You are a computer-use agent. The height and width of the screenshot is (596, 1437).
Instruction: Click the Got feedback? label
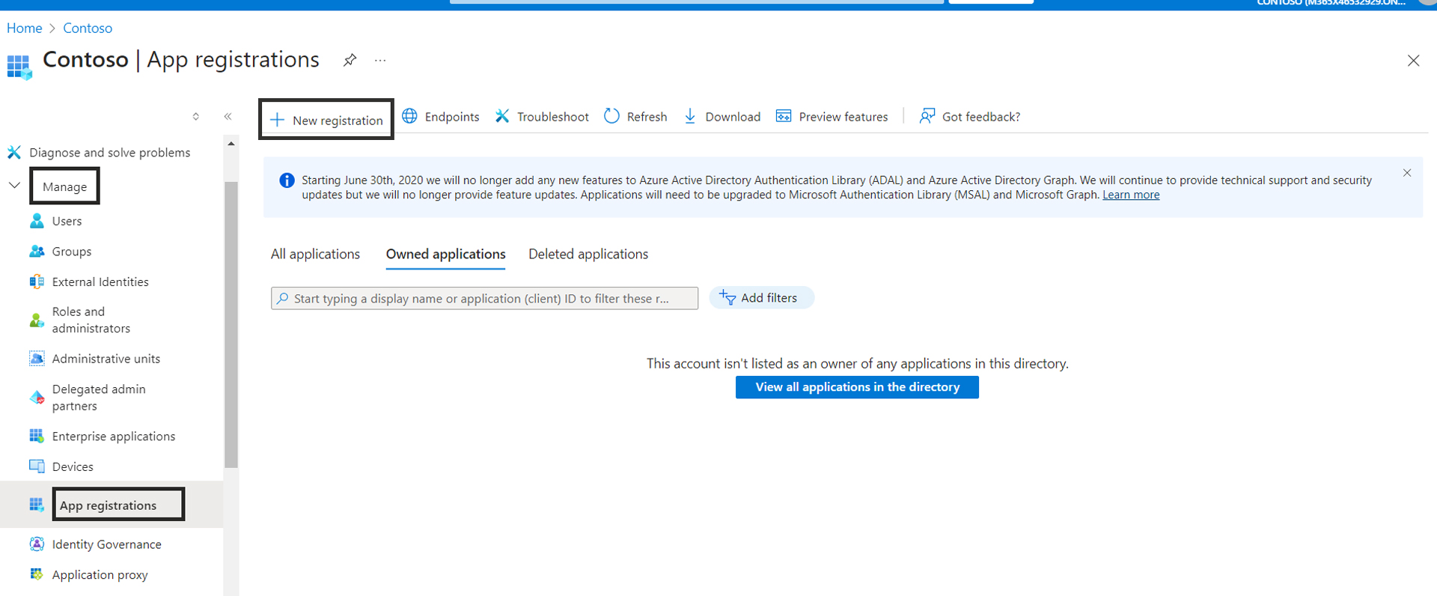[x=981, y=117]
